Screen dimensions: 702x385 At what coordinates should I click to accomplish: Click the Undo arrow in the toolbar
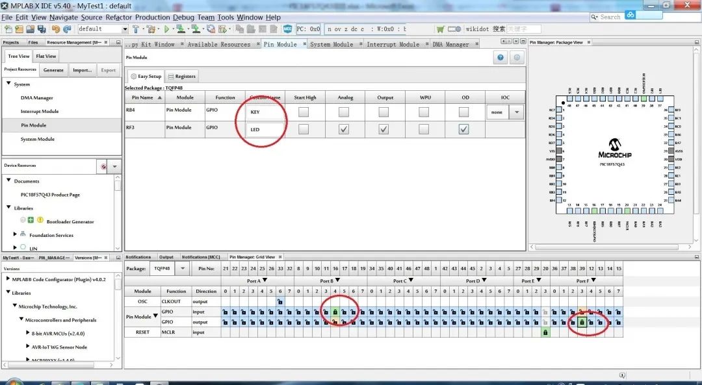pos(56,29)
